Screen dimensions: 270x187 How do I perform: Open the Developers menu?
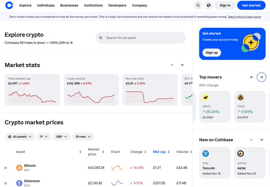click(117, 6)
